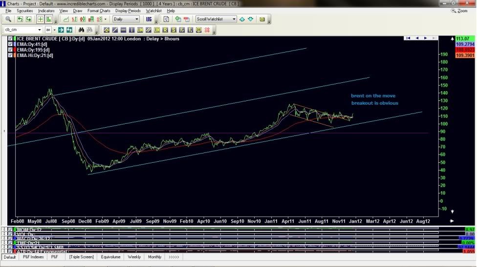The height and width of the screenshot is (267, 500).
Task: Select the diagonal trendline drawing tool
Action: coord(115,30)
